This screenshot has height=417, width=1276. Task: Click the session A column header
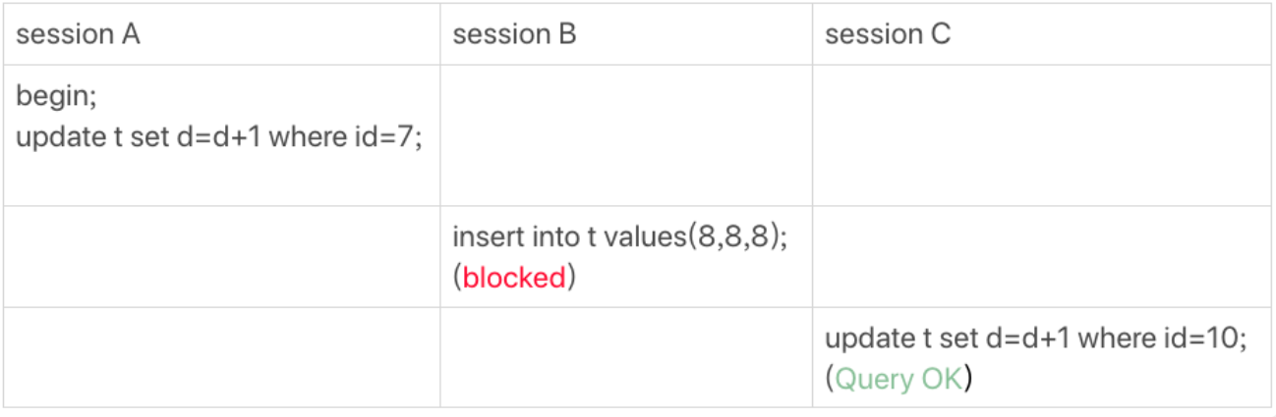point(79,35)
